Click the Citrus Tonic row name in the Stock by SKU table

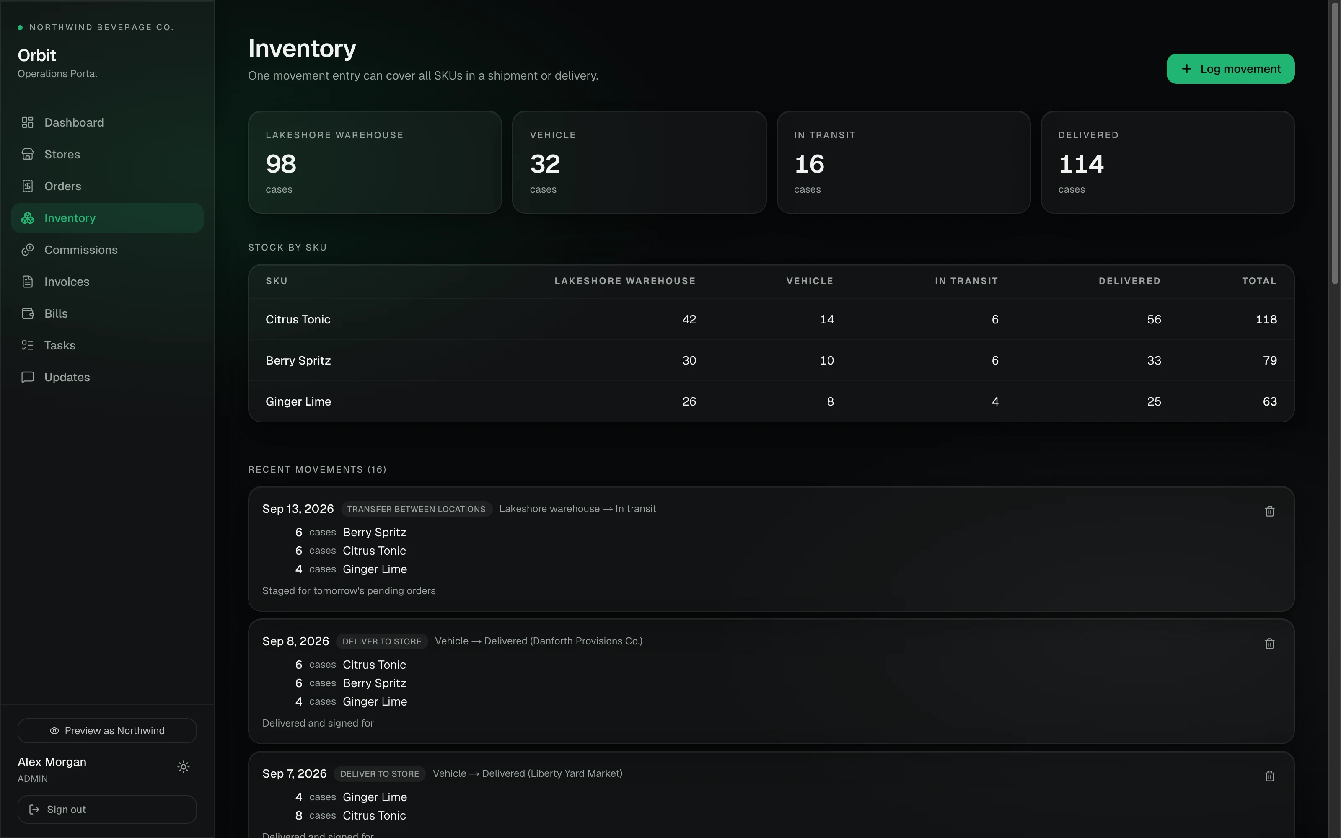click(298, 319)
